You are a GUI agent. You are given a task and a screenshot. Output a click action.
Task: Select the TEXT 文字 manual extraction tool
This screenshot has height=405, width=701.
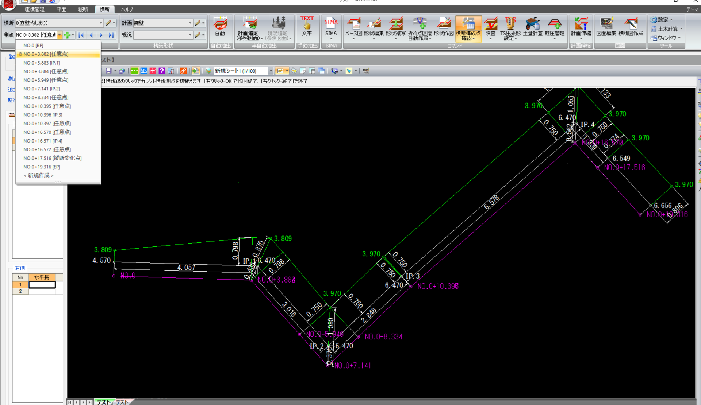click(x=307, y=27)
